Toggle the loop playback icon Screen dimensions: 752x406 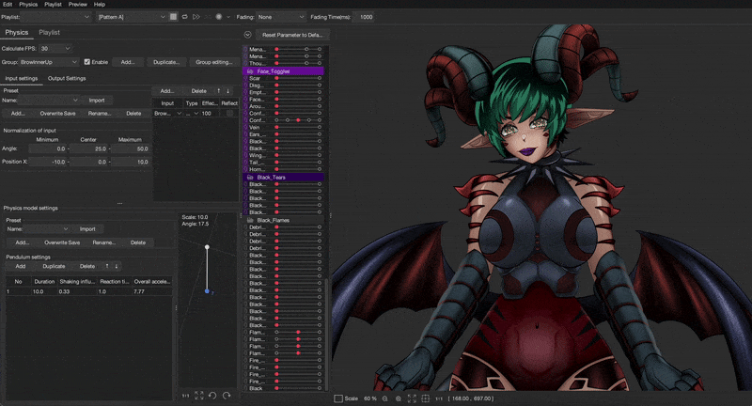[184, 17]
